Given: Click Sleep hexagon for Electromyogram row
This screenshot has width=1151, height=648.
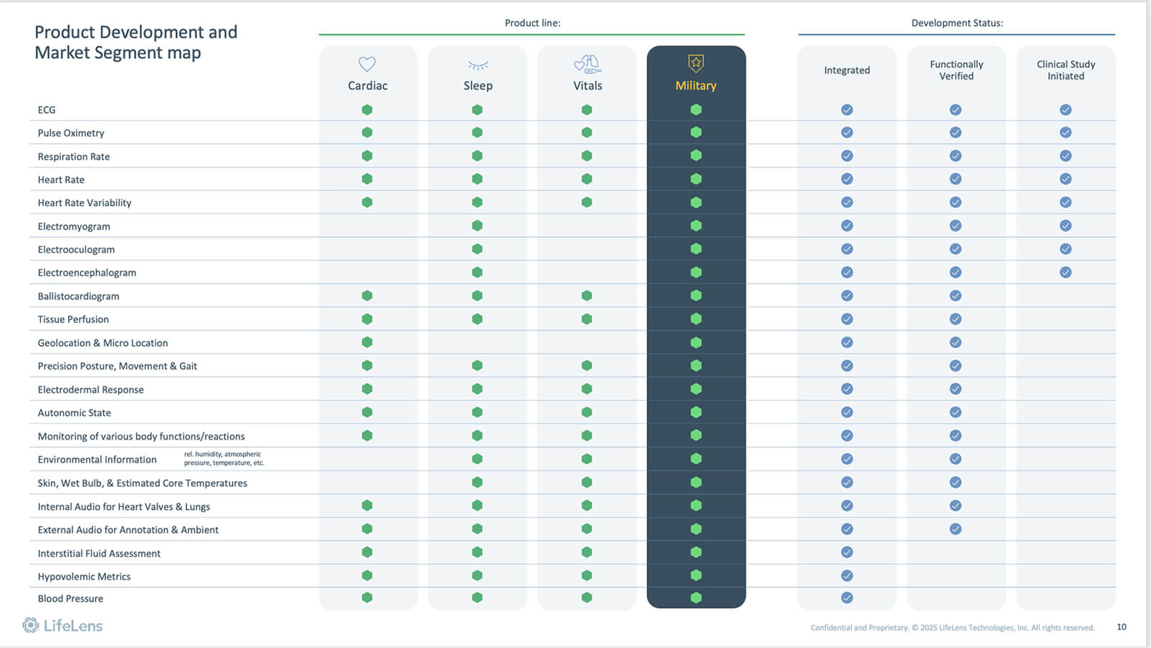Looking at the screenshot, I should tap(477, 226).
